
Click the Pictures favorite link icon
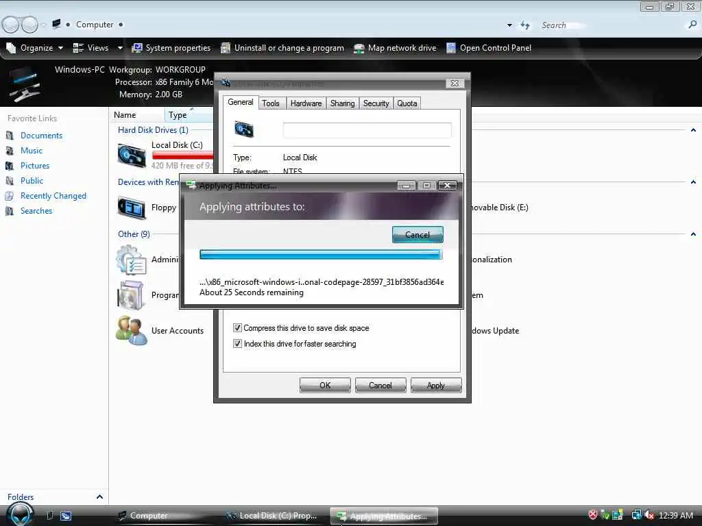(10, 166)
